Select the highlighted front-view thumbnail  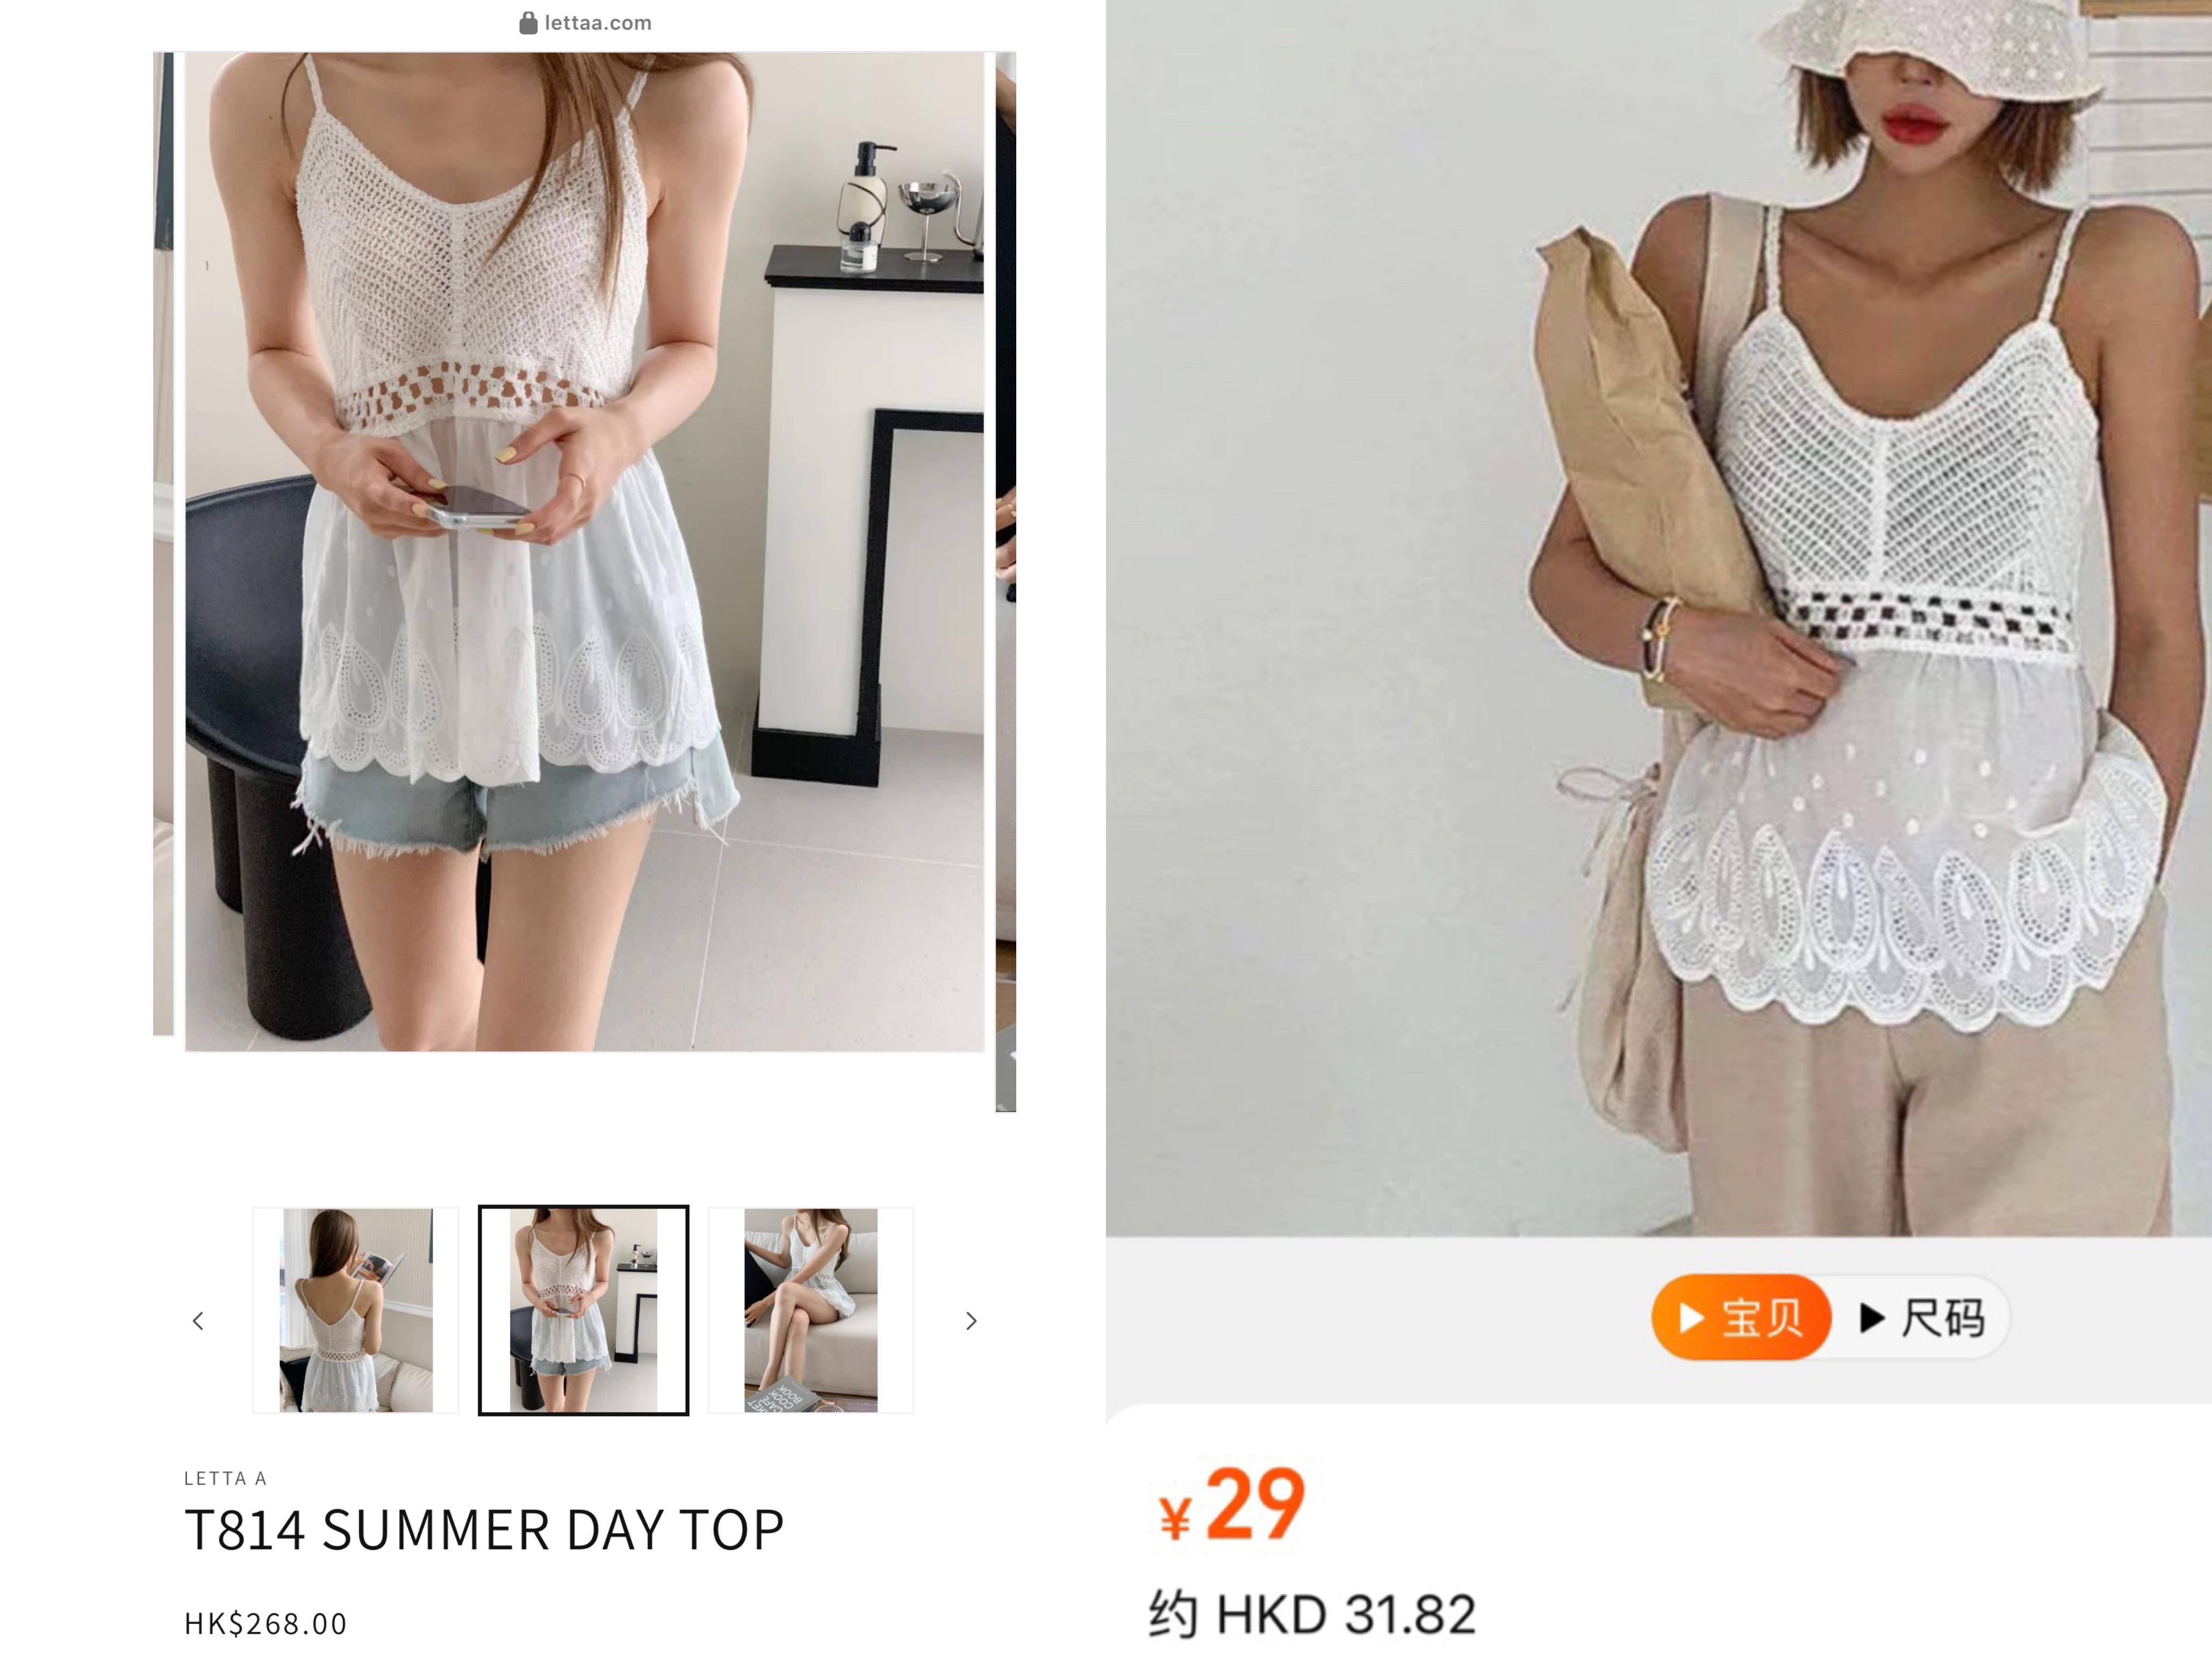(x=584, y=1310)
